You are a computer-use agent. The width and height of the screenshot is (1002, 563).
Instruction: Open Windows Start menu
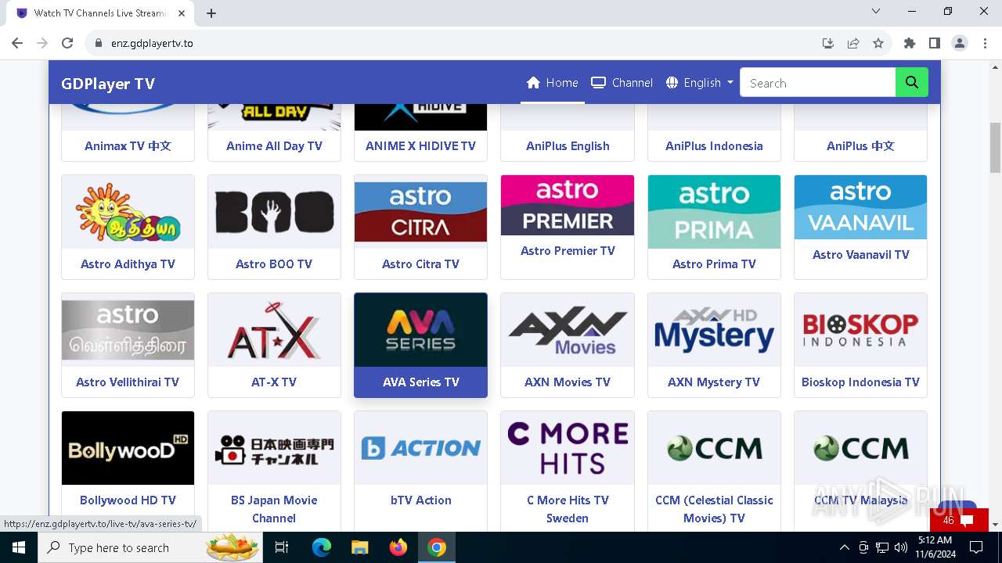tap(18, 547)
